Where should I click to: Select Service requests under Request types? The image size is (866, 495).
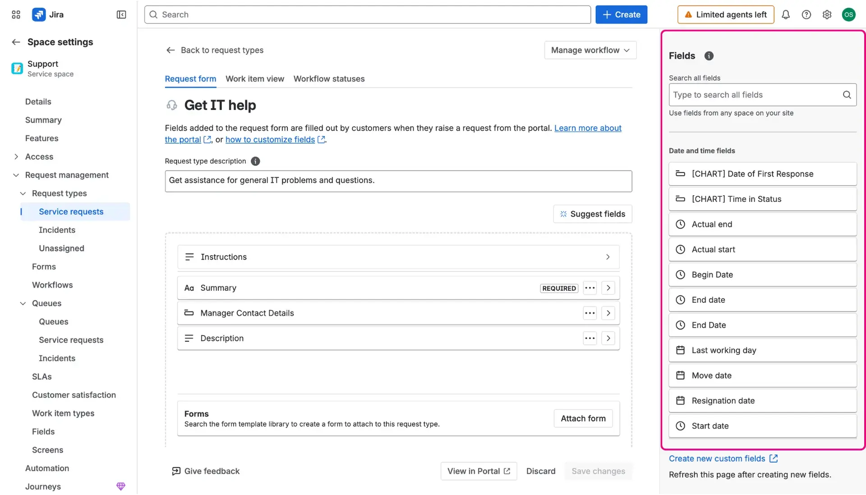pos(71,211)
